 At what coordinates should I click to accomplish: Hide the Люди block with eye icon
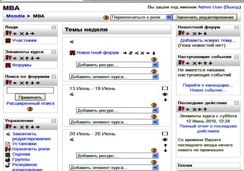(15, 34)
